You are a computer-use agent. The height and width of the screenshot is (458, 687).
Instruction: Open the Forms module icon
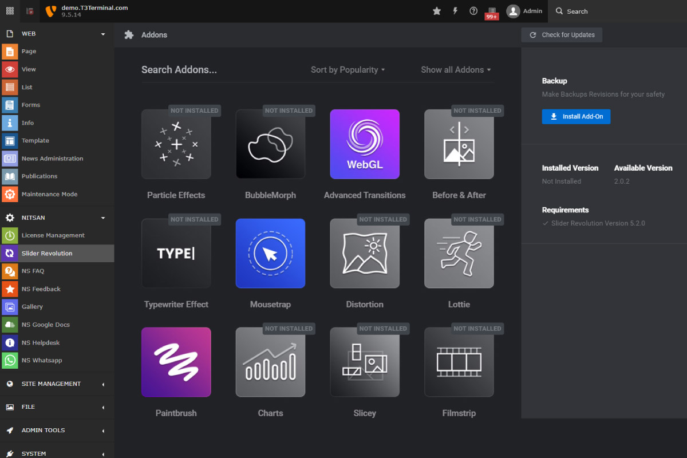point(10,105)
